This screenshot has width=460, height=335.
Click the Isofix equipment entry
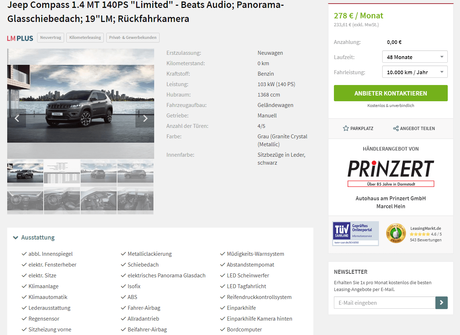coord(134,286)
